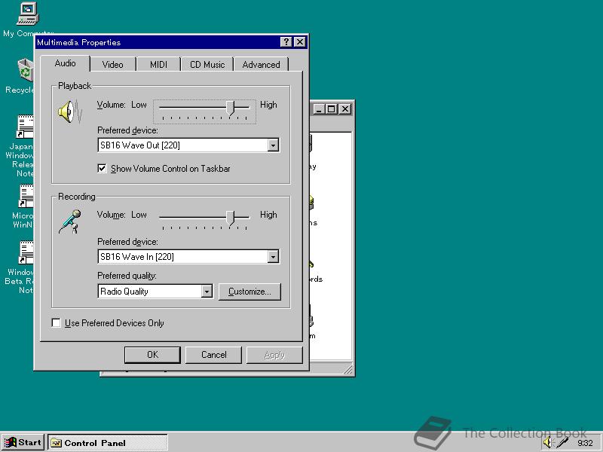
Task: Switch to the CD Music tab
Action: pyautogui.click(x=207, y=65)
